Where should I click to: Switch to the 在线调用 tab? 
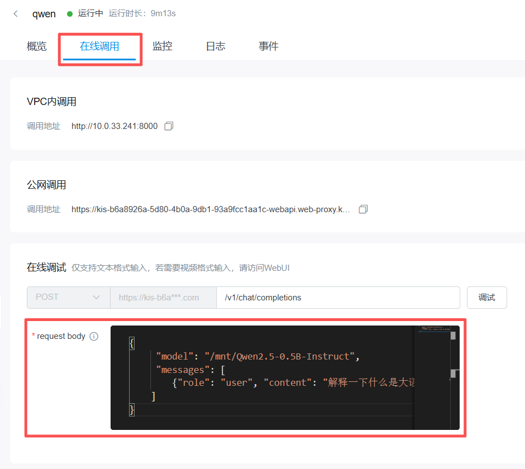click(99, 46)
